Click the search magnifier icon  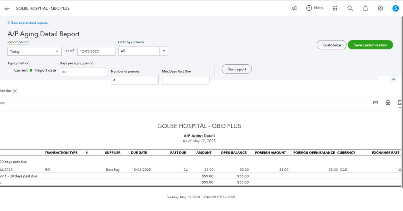click(x=350, y=8)
